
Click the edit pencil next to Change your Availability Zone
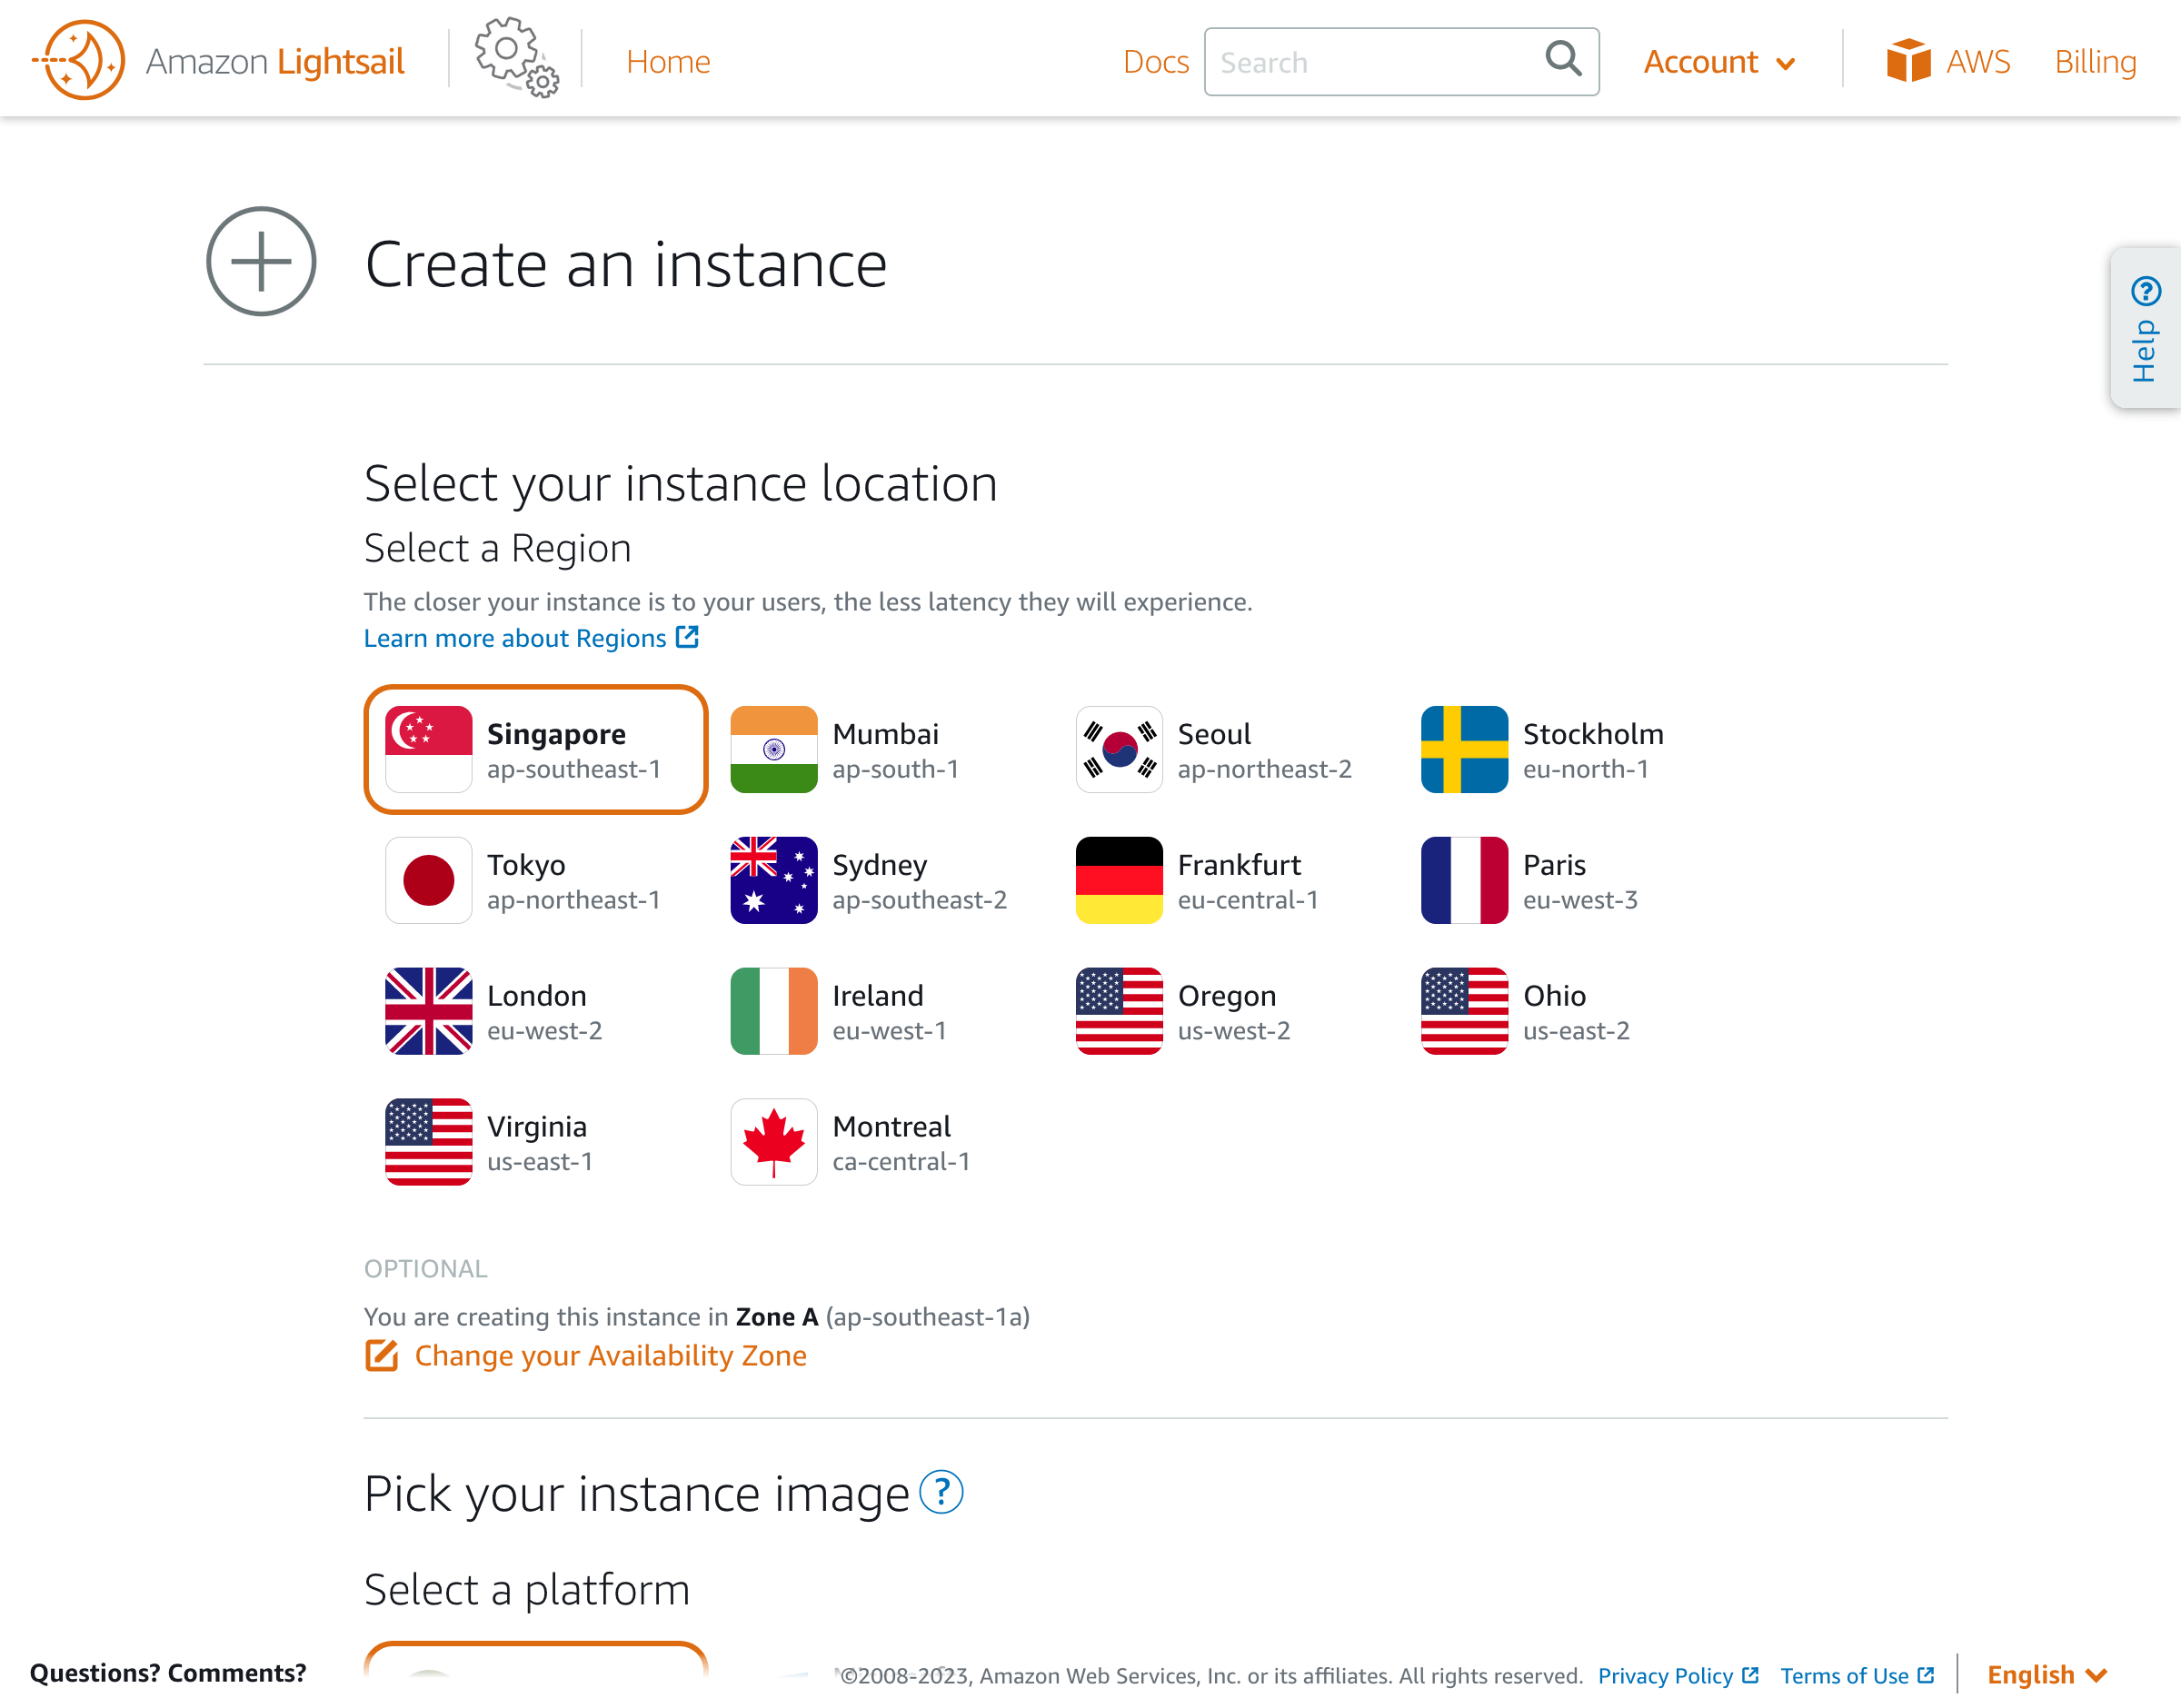click(381, 1357)
